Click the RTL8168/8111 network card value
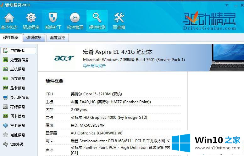 pos(120,141)
